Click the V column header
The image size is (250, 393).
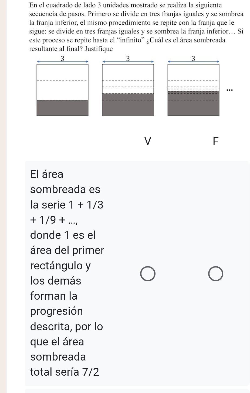click(x=147, y=141)
